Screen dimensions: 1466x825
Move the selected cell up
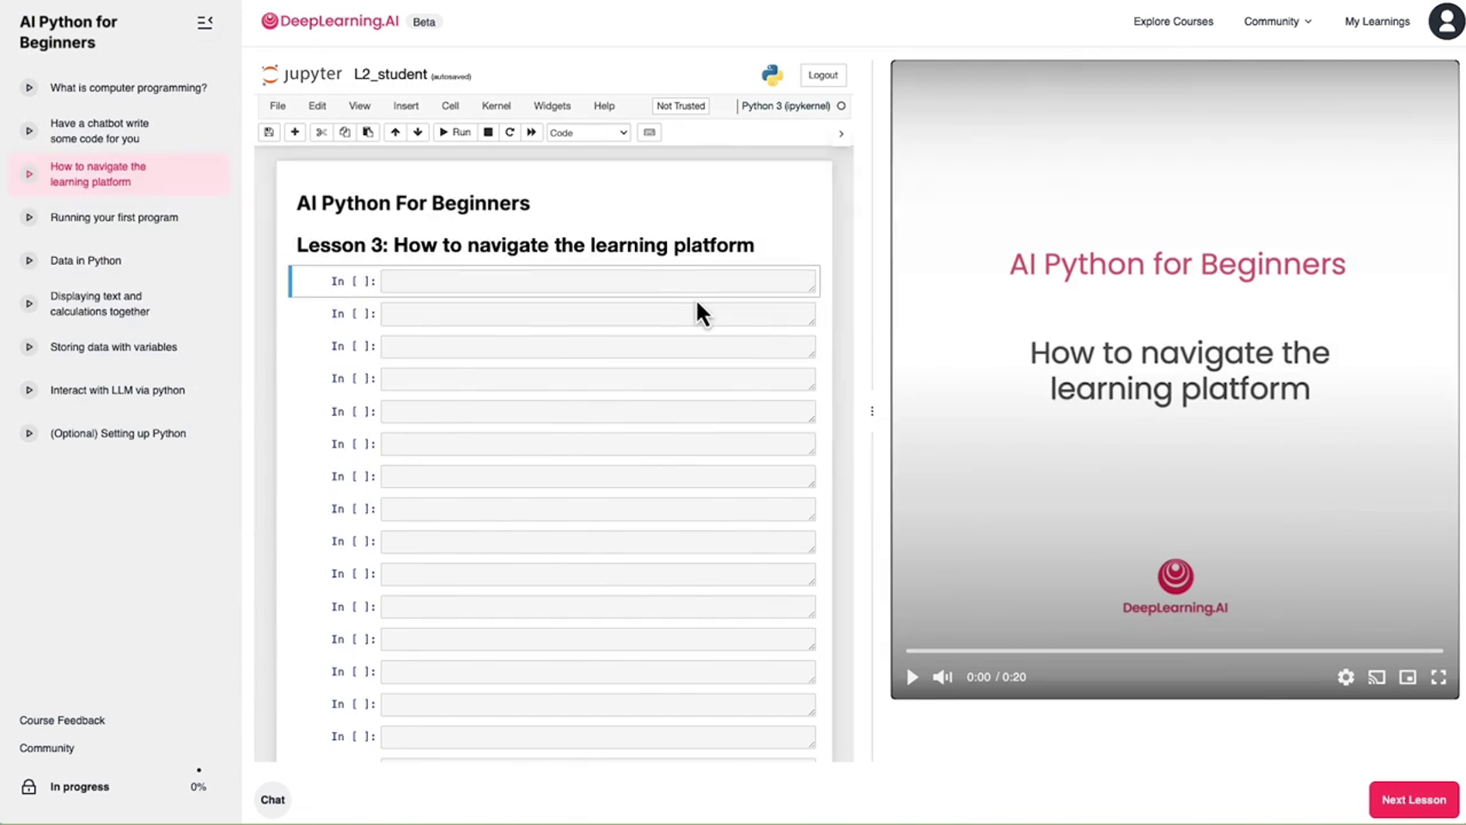tap(395, 132)
